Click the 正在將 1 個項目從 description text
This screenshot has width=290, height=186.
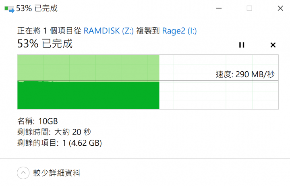pyautogui.click(x=49, y=31)
